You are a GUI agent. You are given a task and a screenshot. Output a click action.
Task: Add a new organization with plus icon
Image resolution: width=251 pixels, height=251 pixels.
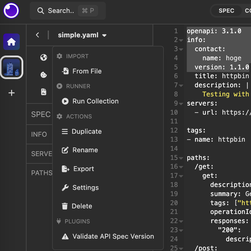11,93
